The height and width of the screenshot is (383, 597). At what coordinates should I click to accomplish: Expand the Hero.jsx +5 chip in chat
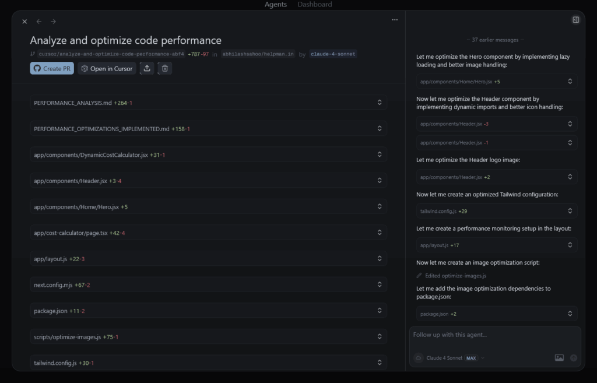(497, 82)
